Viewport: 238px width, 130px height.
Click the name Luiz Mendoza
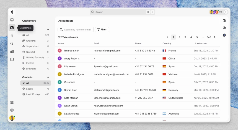click(72, 114)
